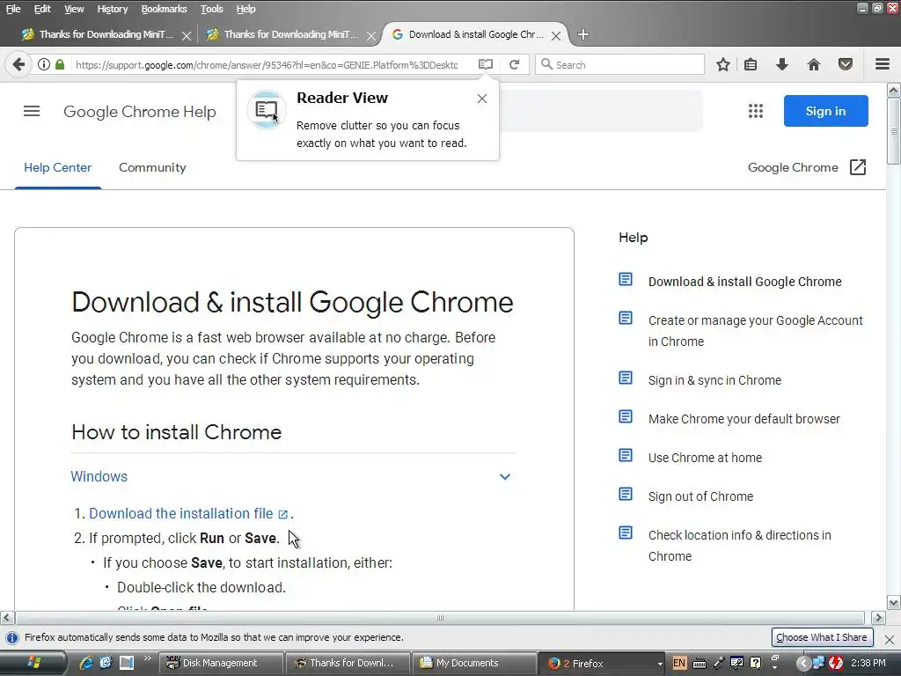Screen dimensions: 901x676
Task: Click the Windows section heading
Action: pos(99,476)
